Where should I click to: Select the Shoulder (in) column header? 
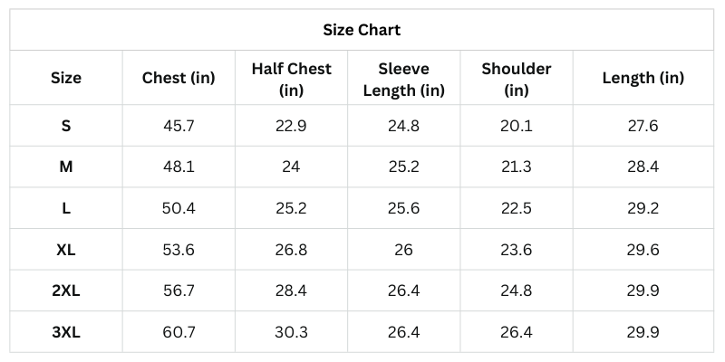click(516, 78)
